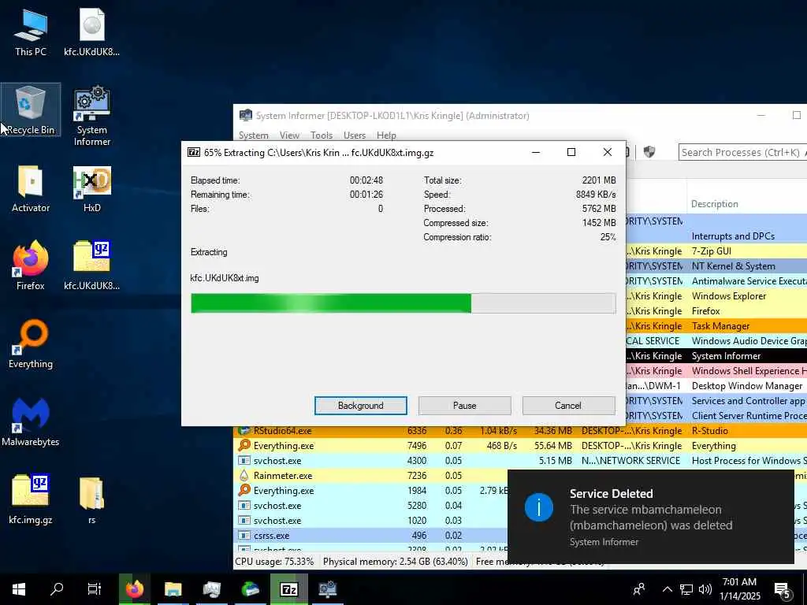Click the R-Studio description cell

(710, 431)
